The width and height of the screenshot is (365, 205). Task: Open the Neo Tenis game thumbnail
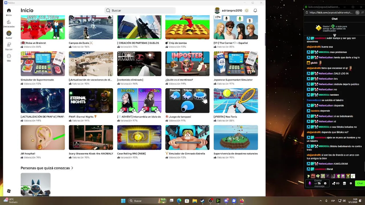coord(236,101)
